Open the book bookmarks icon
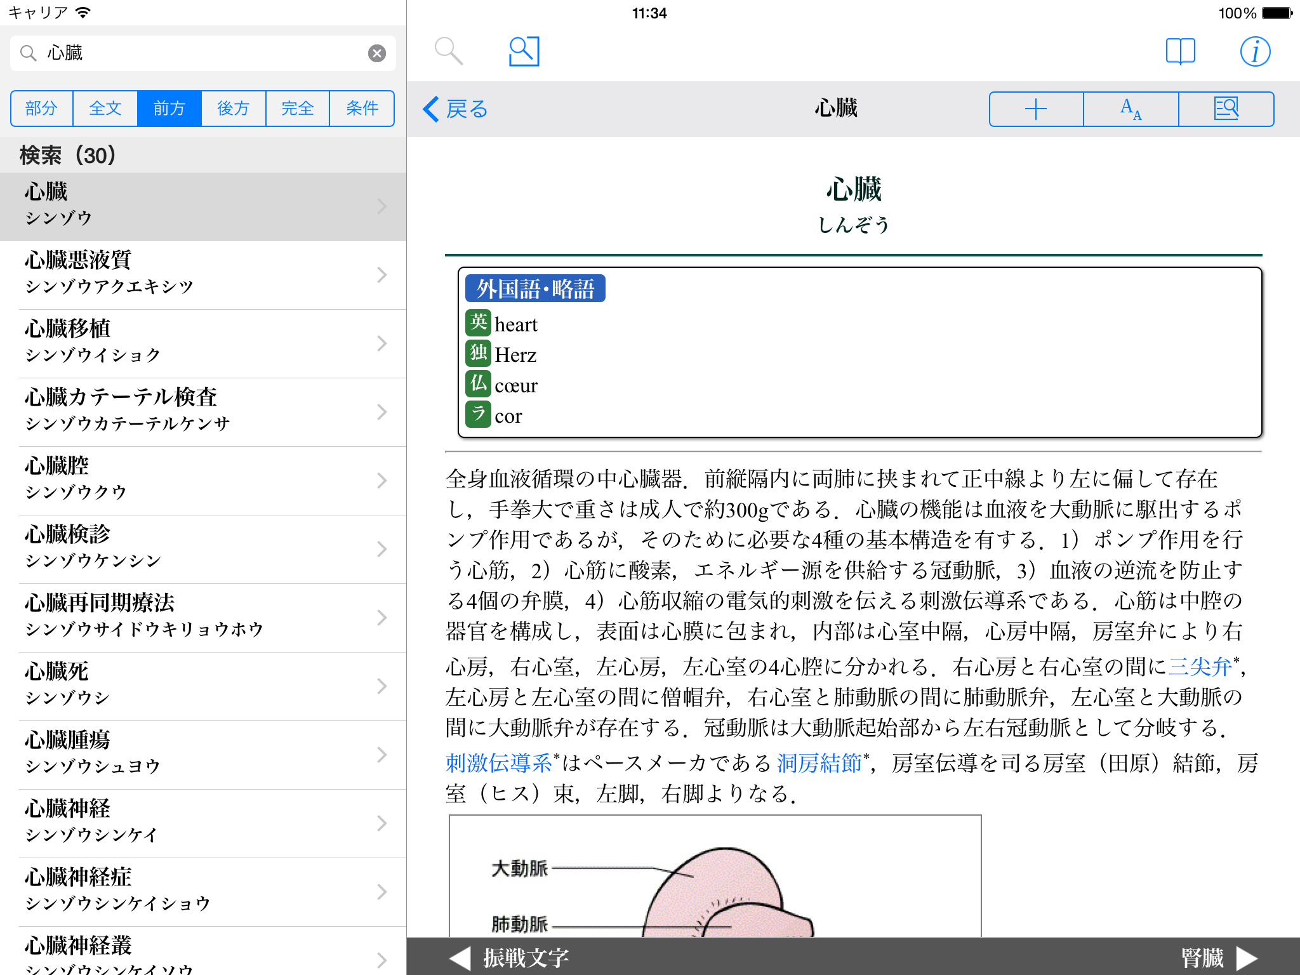 pos(1180,51)
